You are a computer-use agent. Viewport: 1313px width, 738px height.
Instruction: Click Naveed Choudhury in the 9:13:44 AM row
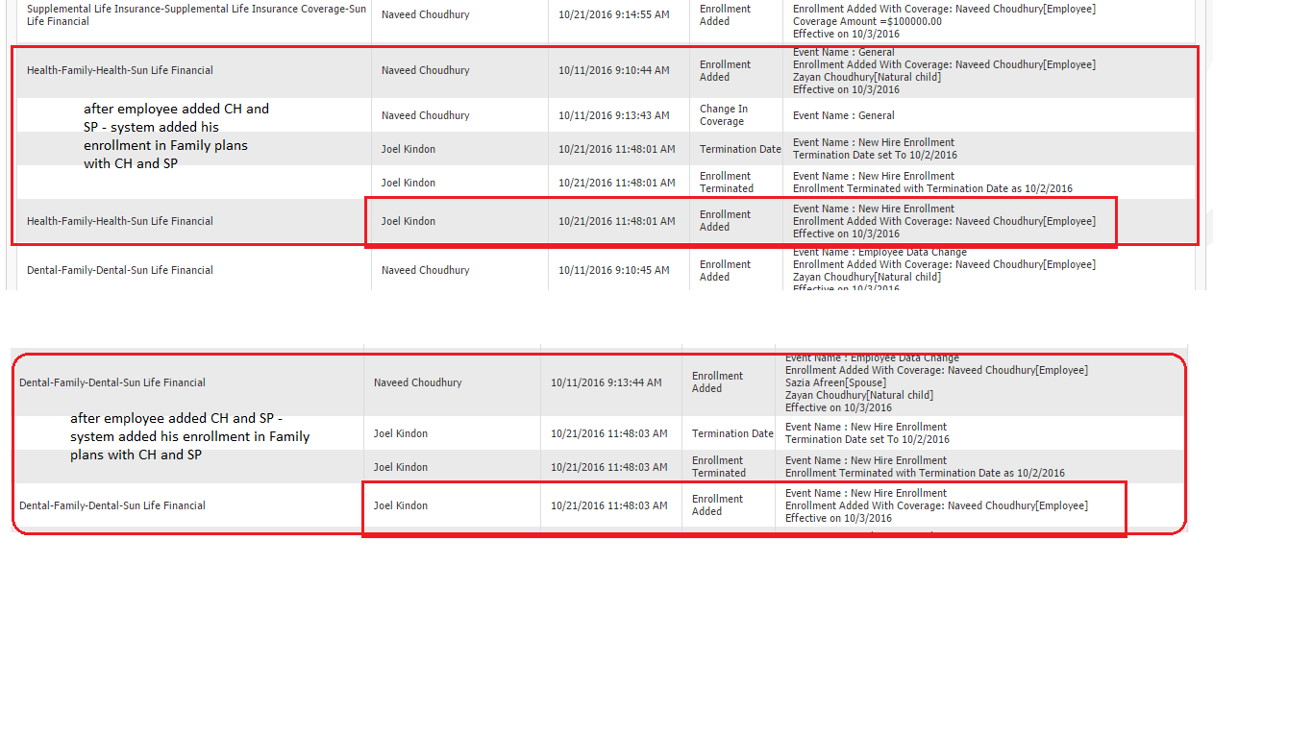coord(417,382)
